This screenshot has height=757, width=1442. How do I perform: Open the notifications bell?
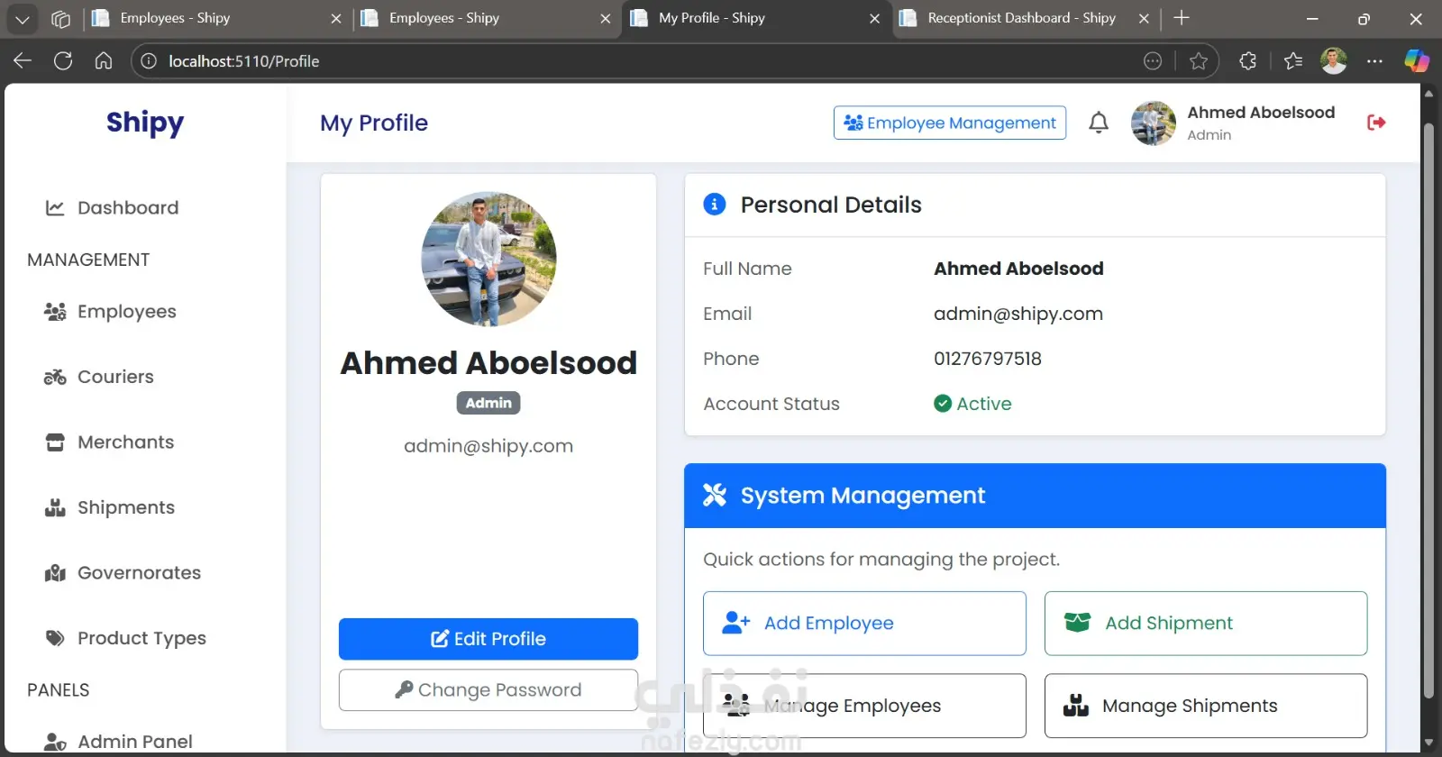1098,123
